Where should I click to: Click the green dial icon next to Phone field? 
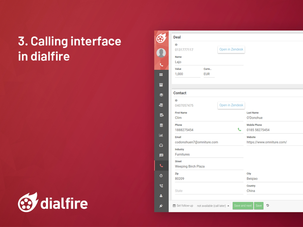239,129
